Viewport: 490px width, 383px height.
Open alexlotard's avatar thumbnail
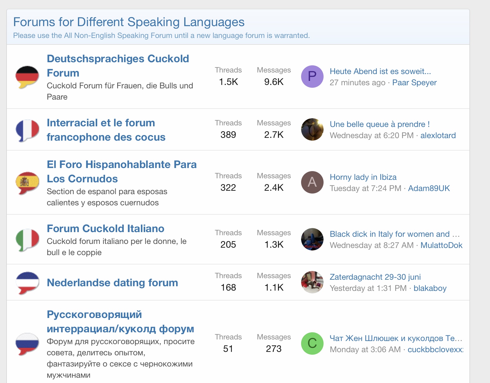[312, 129]
